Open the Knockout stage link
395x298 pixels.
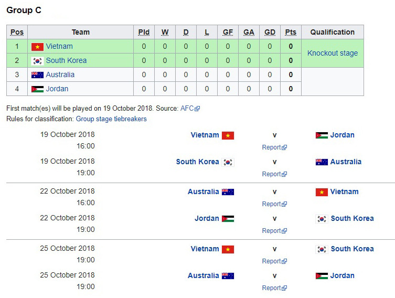pyautogui.click(x=333, y=53)
